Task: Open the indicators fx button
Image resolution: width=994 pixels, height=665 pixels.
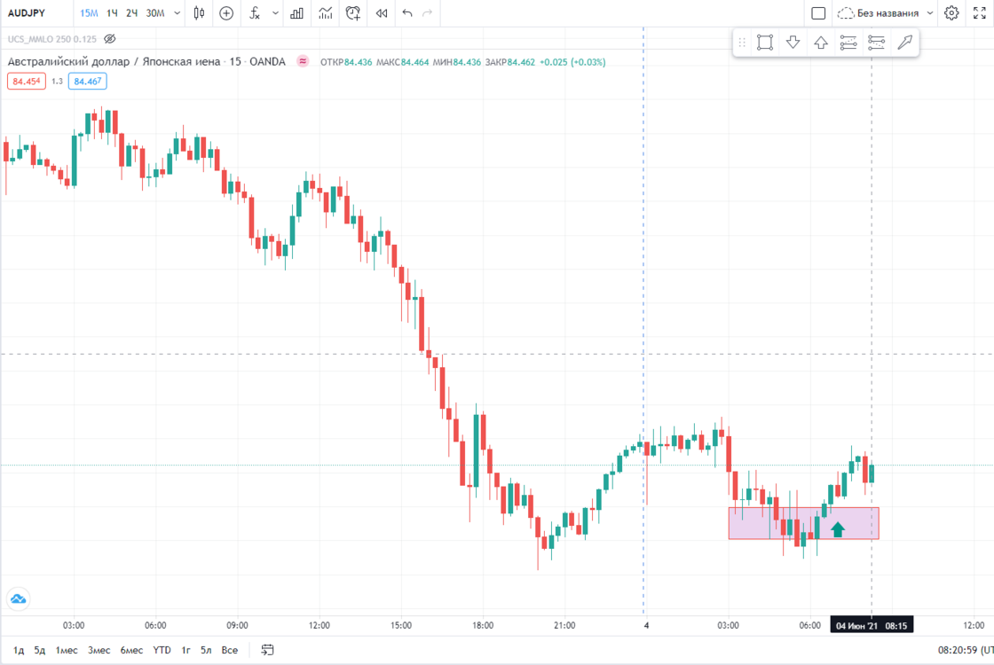Action: [x=255, y=12]
